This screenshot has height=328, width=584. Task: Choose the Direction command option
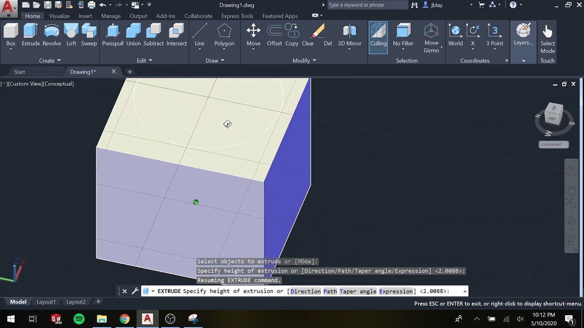[305, 292]
